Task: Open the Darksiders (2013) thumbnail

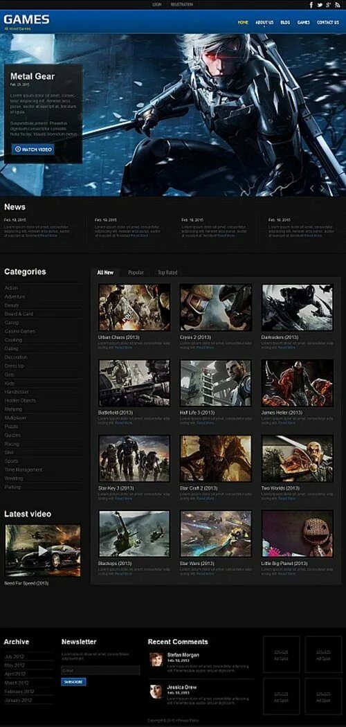Action: 298,307
